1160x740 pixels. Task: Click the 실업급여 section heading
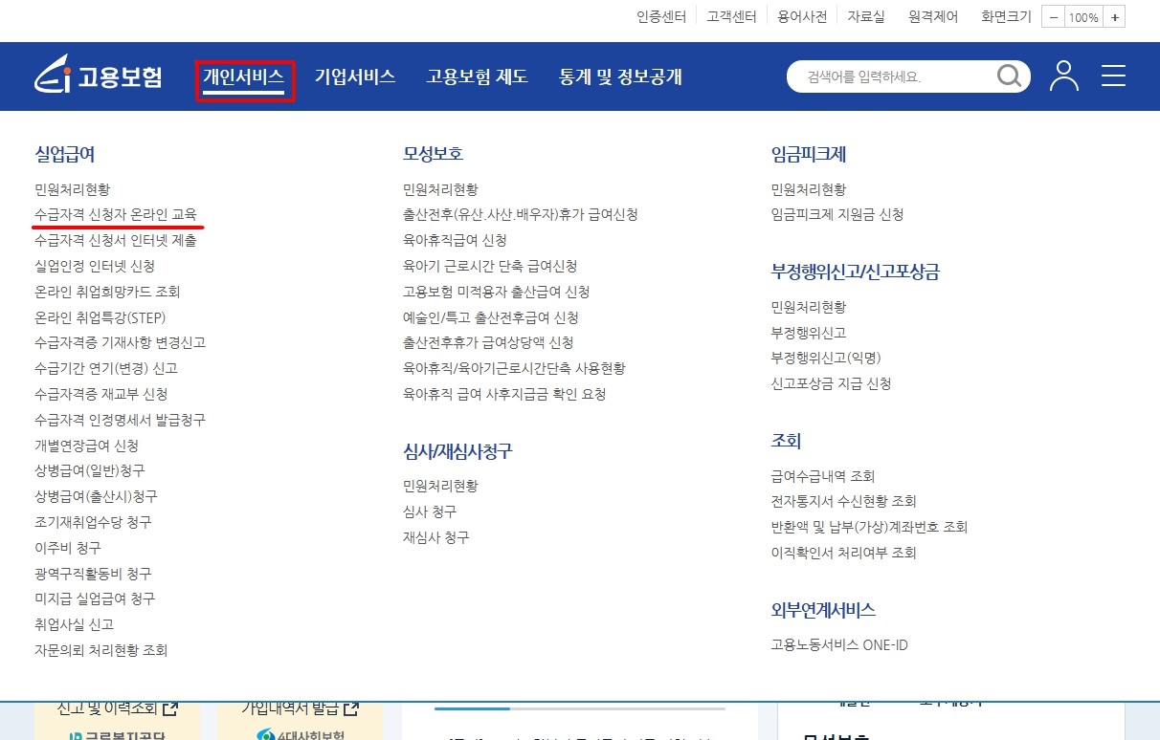click(65, 154)
